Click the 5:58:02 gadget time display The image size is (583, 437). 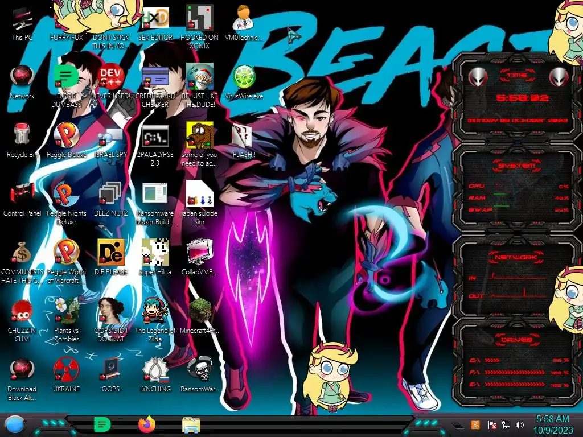point(522,98)
